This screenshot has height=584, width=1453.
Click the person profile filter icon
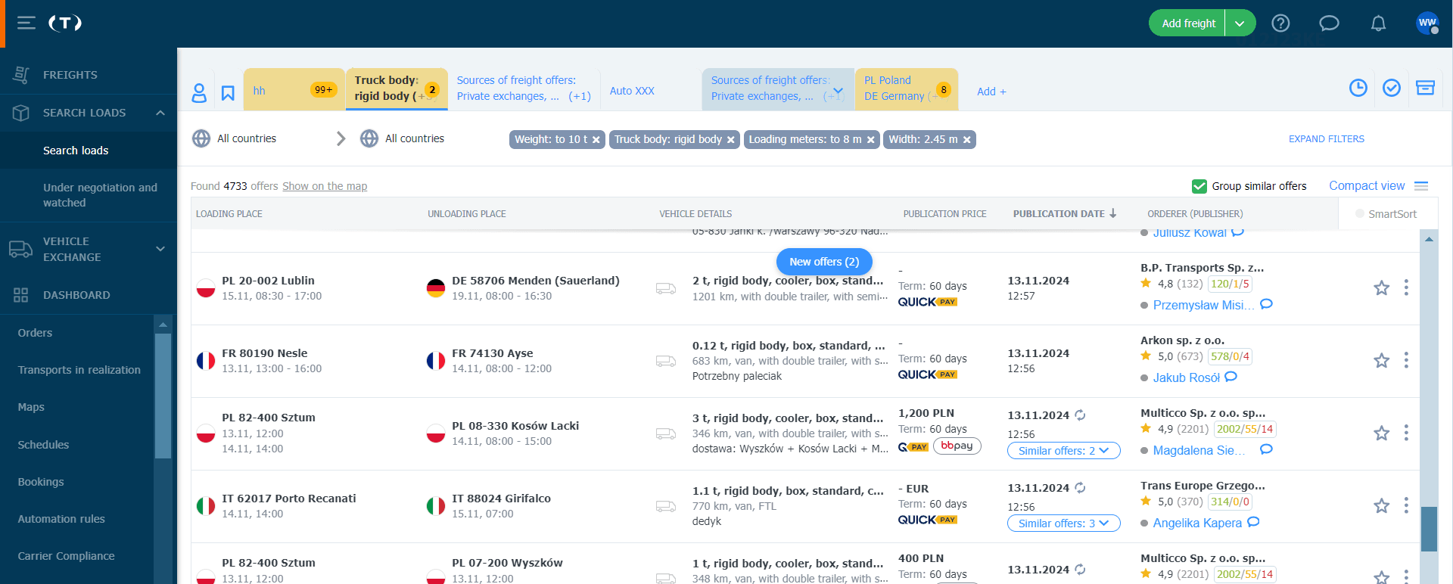pyautogui.click(x=199, y=92)
